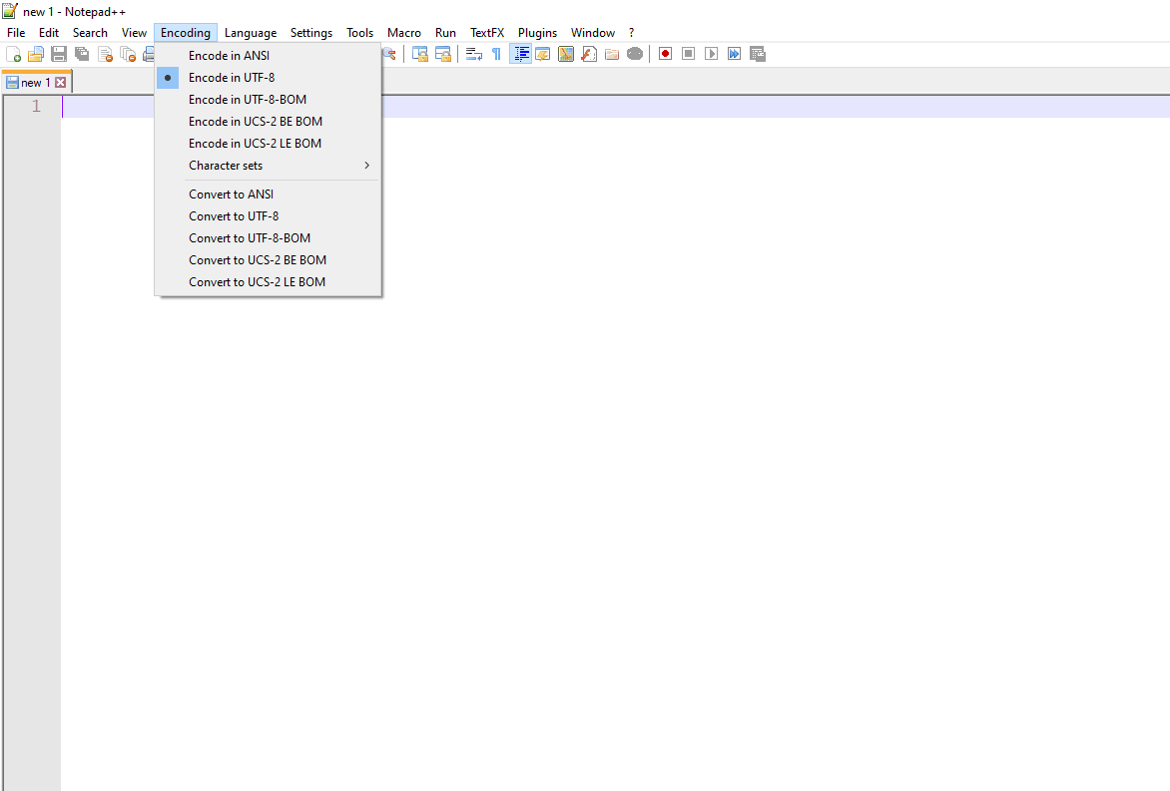Open the Edit menu

pos(49,33)
